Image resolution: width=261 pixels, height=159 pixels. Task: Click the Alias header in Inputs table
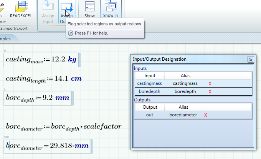click(x=186, y=76)
